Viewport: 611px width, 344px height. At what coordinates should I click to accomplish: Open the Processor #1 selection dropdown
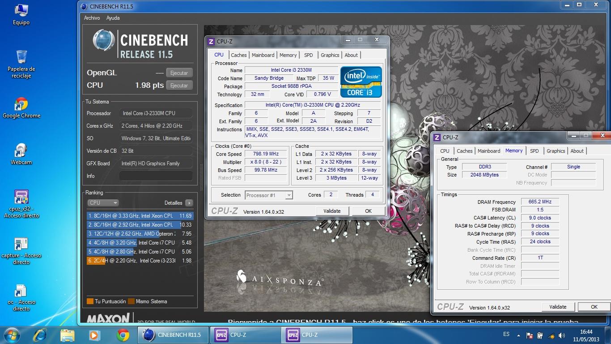269,195
